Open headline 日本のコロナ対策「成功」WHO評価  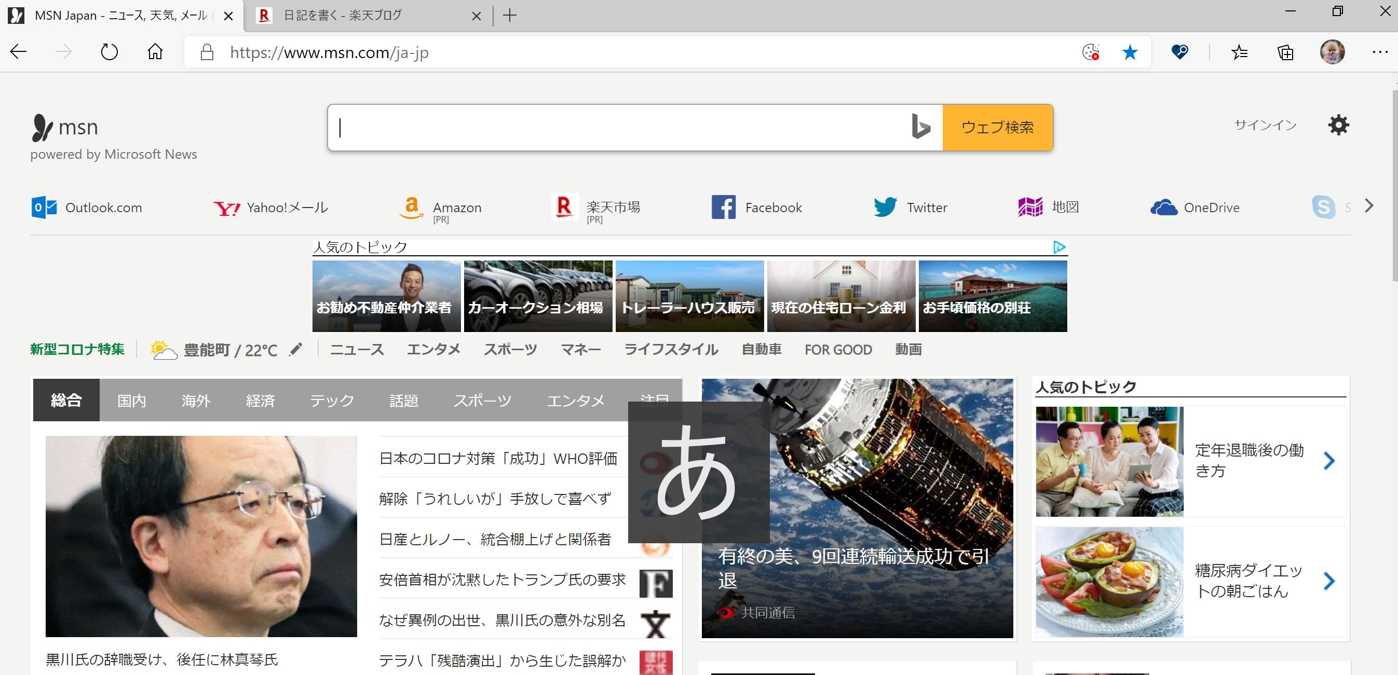tap(498, 459)
